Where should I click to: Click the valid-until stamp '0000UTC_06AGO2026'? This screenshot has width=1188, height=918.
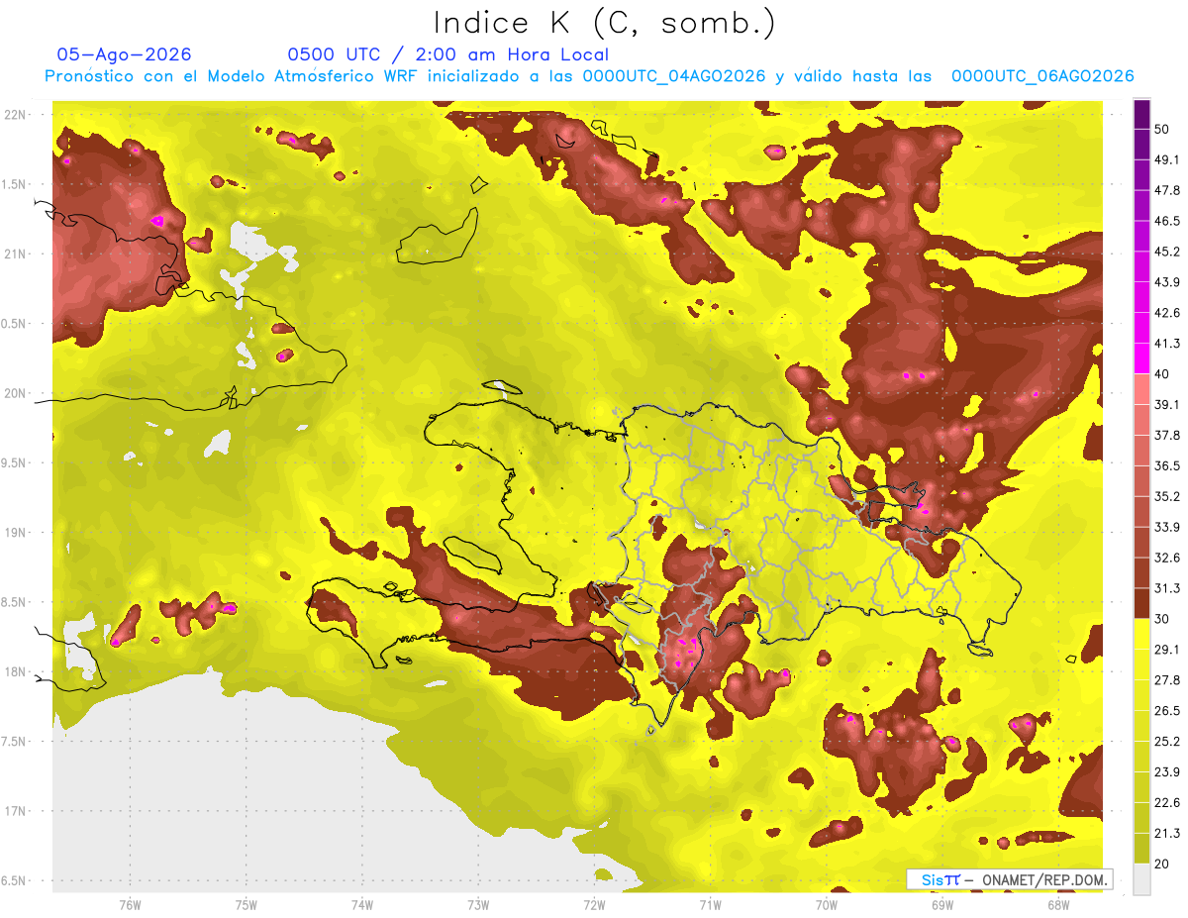click(x=1042, y=76)
